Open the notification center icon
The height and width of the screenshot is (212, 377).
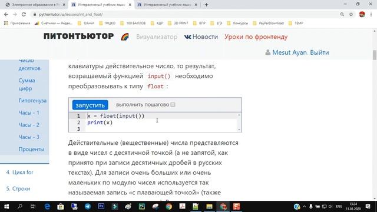(x=368, y=207)
